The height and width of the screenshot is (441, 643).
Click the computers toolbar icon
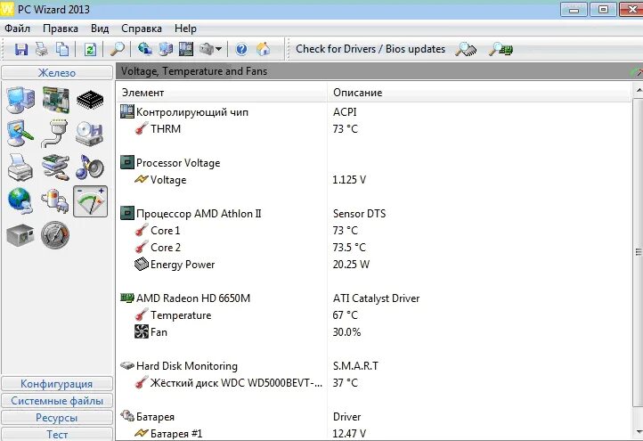(166, 49)
